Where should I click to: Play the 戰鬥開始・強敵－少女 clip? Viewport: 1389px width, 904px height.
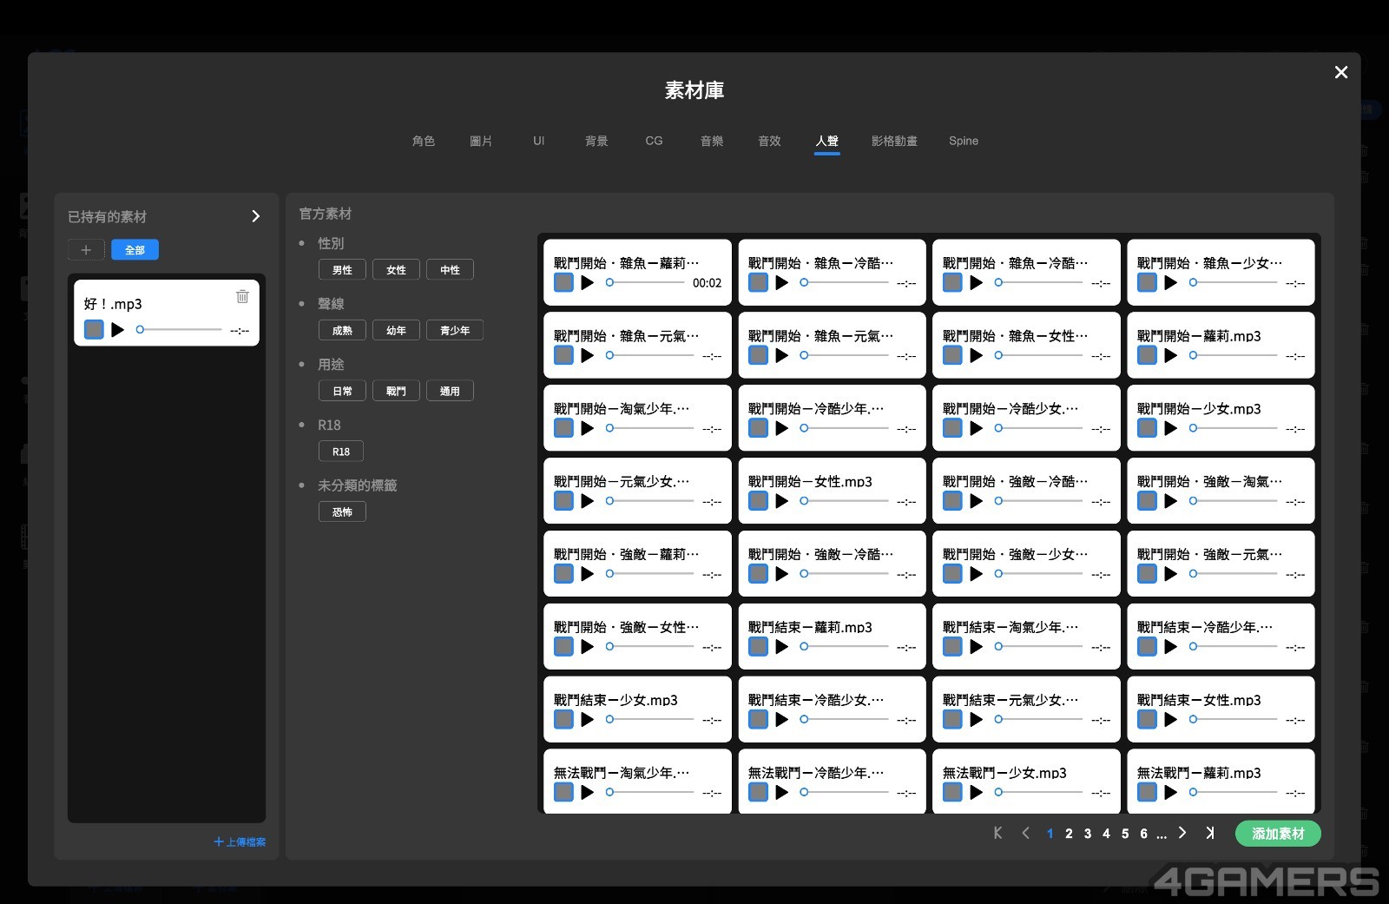(977, 574)
